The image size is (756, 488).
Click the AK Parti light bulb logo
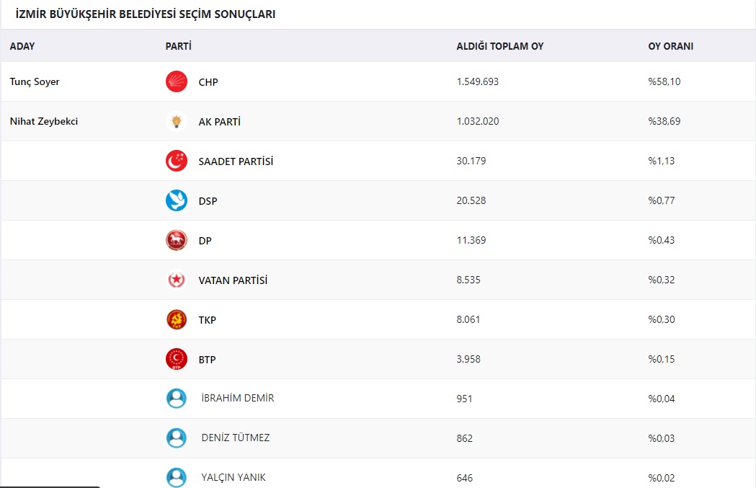177,122
